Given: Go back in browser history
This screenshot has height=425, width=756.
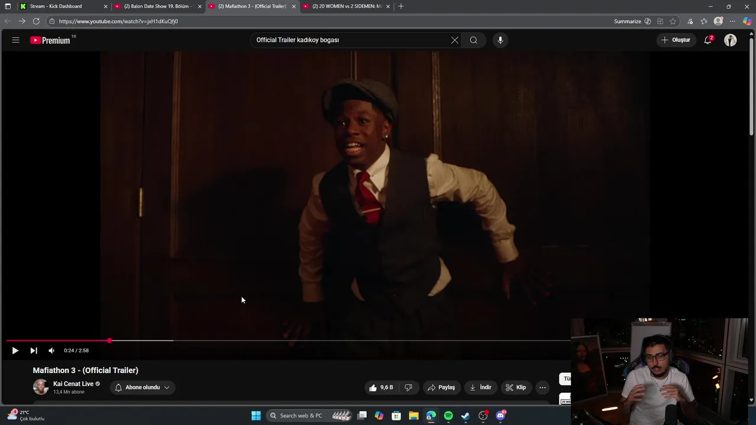Looking at the screenshot, I should [x=8, y=21].
